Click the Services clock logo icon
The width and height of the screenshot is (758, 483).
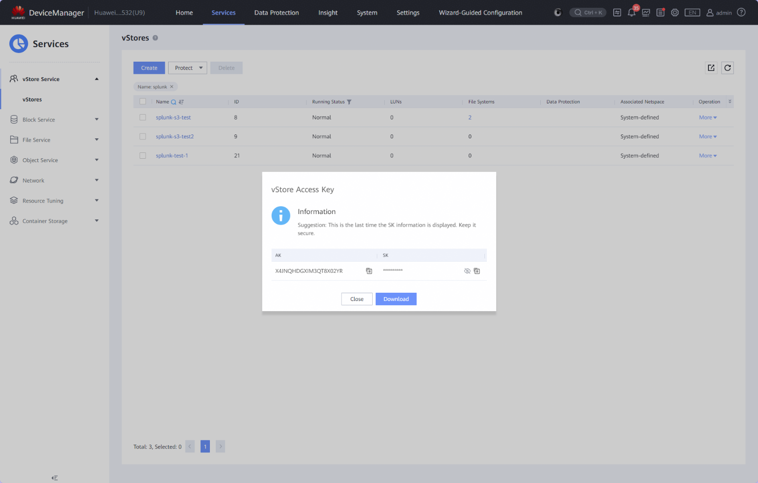click(18, 44)
